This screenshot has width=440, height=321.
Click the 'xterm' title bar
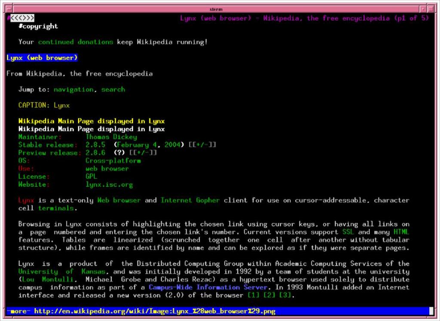[x=216, y=9]
